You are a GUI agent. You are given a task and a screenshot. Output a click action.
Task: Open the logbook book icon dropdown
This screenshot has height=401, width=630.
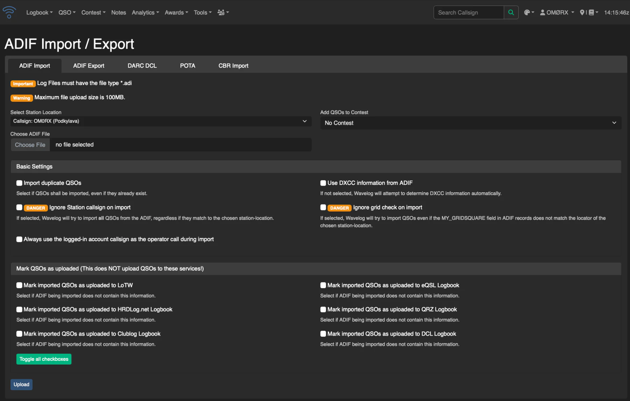point(593,12)
